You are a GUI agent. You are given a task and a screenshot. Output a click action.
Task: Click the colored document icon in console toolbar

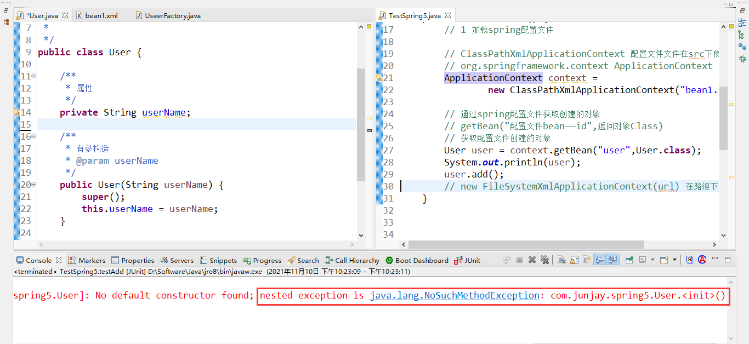[x=689, y=260]
